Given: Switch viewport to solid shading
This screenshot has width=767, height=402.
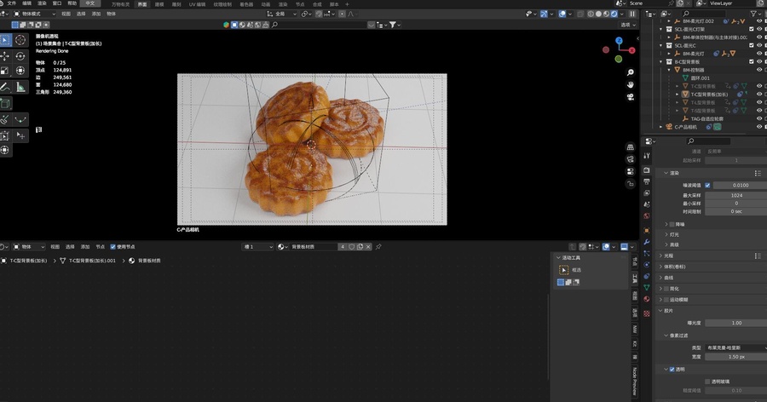Looking at the screenshot, I should 598,14.
